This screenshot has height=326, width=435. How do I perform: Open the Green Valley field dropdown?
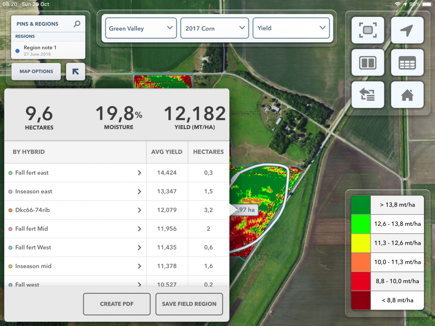pos(141,28)
